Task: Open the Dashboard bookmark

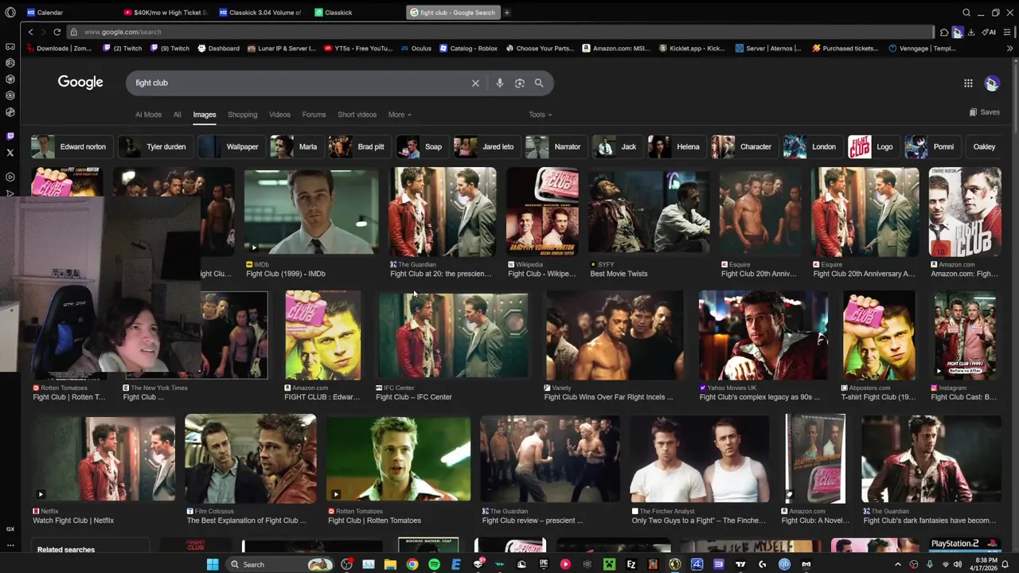Action: tap(217, 49)
